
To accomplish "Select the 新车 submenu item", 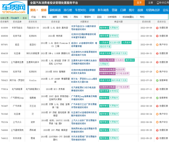I will [x=44, y=17].
